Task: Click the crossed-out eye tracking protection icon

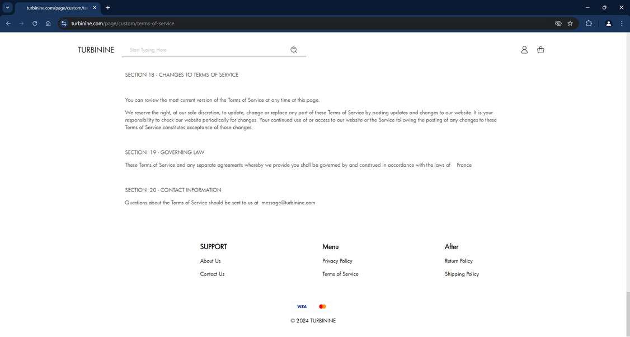Action: [x=558, y=24]
